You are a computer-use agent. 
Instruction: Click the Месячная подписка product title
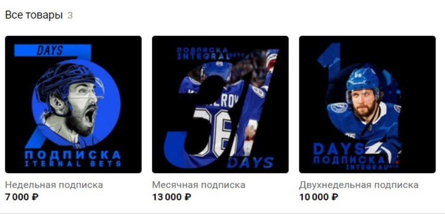(199, 185)
